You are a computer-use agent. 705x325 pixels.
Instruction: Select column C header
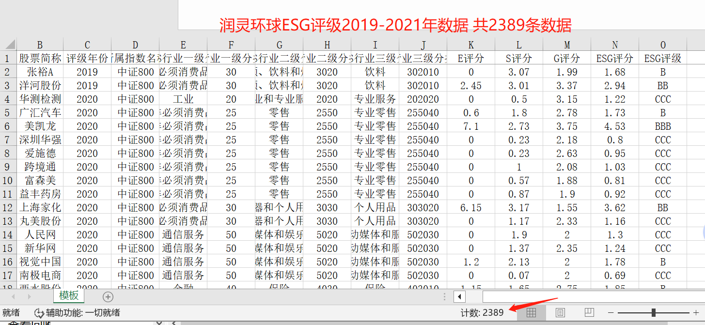(87, 45)
